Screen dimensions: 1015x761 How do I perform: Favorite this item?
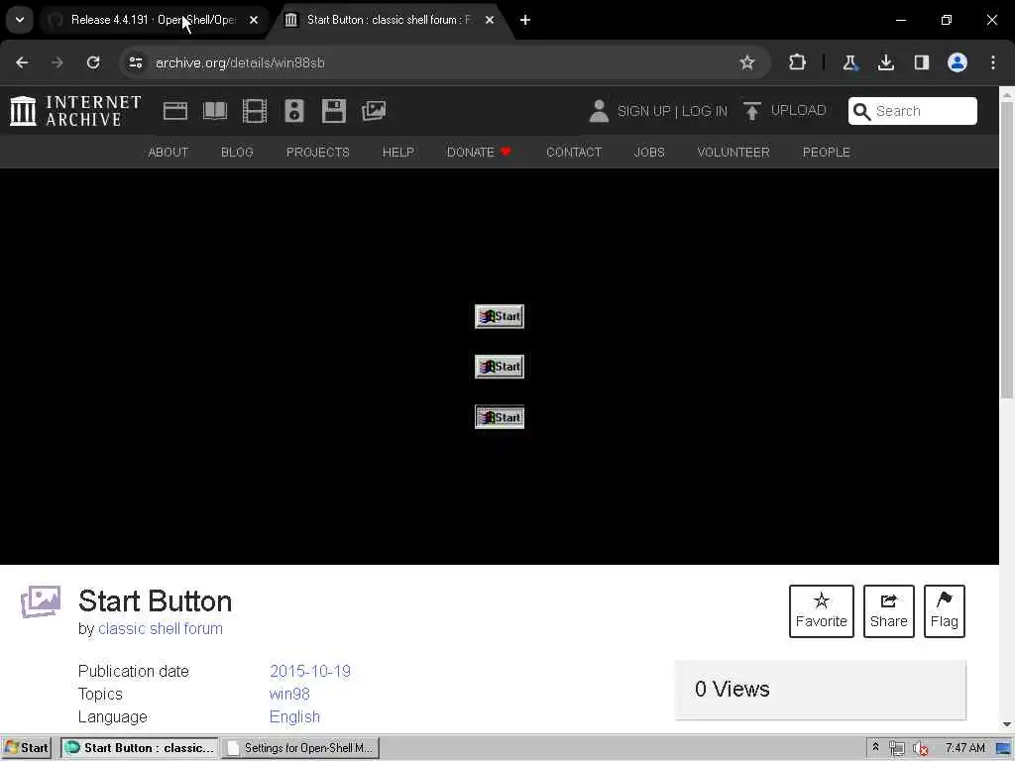click(822, 611)
